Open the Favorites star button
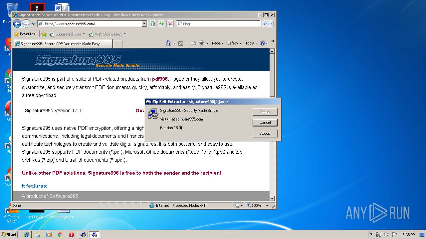426x239 pixels. (24, 34)
